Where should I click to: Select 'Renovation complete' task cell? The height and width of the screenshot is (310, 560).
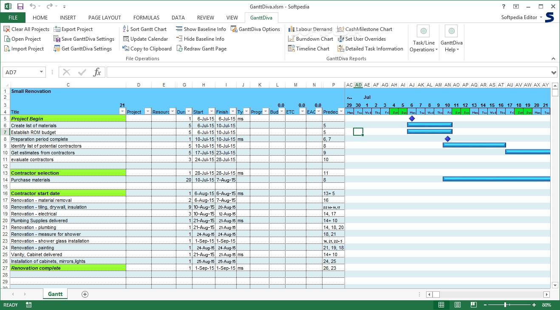(x=68, y=268)
